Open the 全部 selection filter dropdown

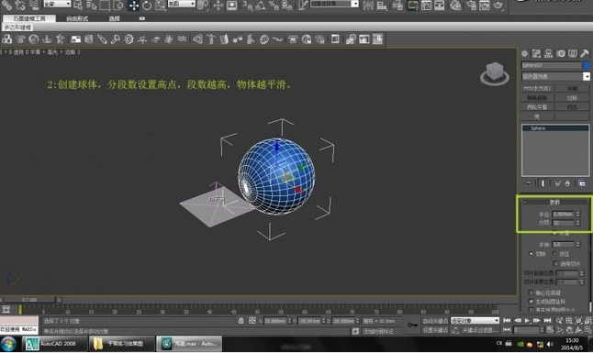pos(57,4)
